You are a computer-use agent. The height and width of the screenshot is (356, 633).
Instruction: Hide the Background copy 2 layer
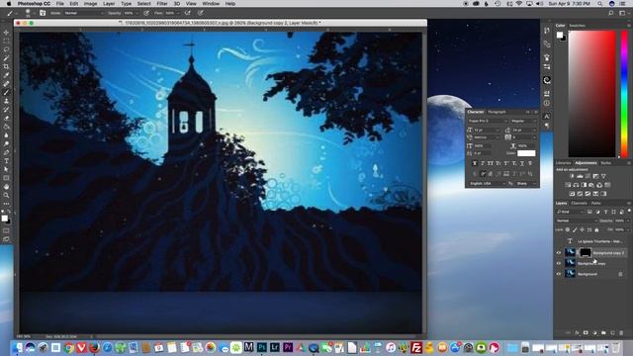click(x=559, y=253)
